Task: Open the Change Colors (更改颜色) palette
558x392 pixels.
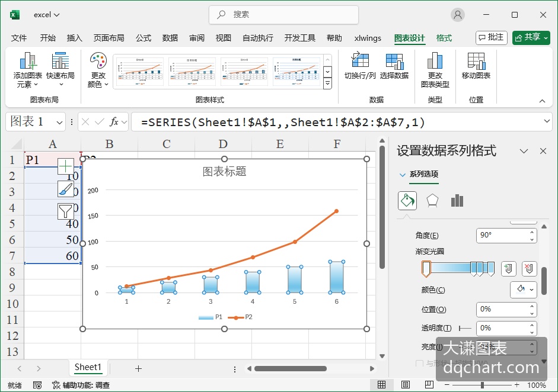Action: click(98, 70)
